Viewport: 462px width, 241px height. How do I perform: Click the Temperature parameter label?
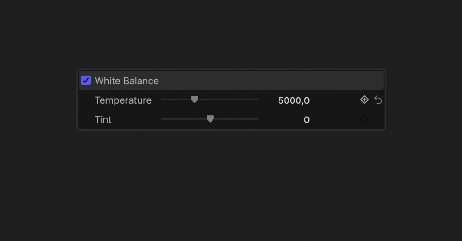(123, 100)
